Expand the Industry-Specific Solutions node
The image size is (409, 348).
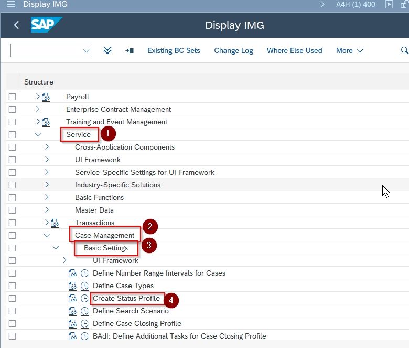click(47, 185)
